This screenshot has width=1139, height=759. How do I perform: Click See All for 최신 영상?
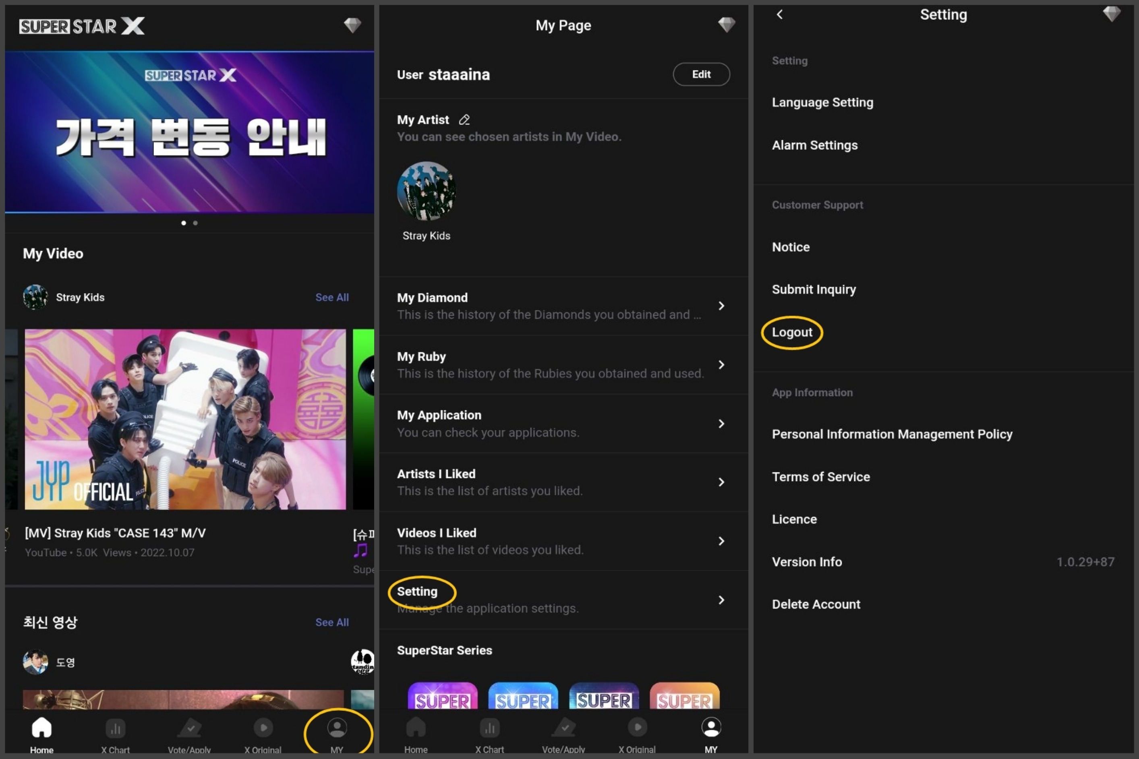pyautogui.click(x=331, y=622)
